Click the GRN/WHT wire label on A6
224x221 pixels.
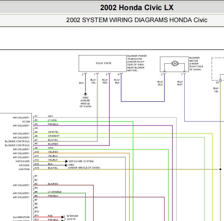pos(54,136)
